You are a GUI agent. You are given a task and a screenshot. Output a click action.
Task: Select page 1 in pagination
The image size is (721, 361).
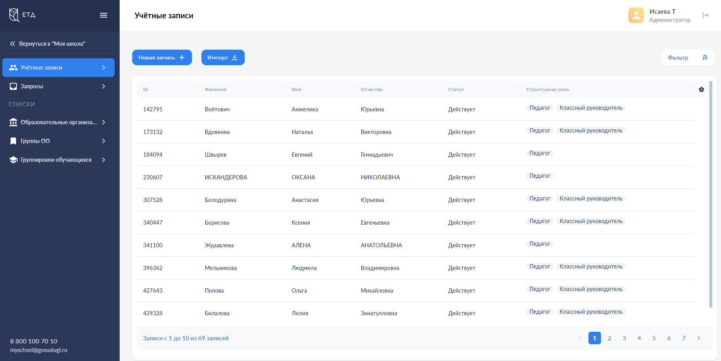point(595,338)
